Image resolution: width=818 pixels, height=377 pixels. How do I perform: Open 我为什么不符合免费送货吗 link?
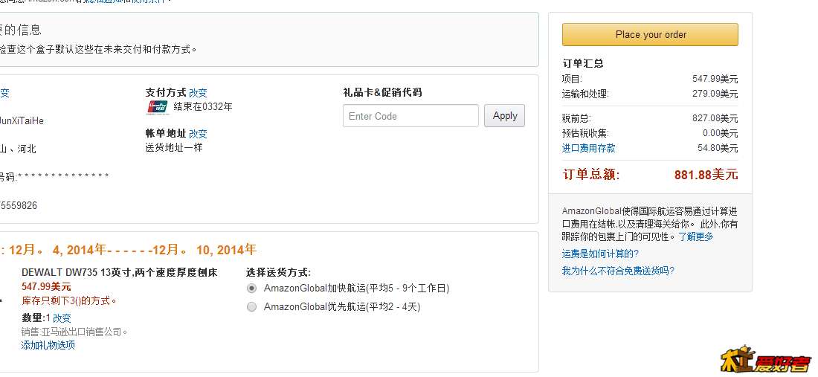click(618, 271)
